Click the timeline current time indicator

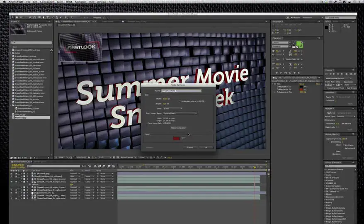point(255,167)
